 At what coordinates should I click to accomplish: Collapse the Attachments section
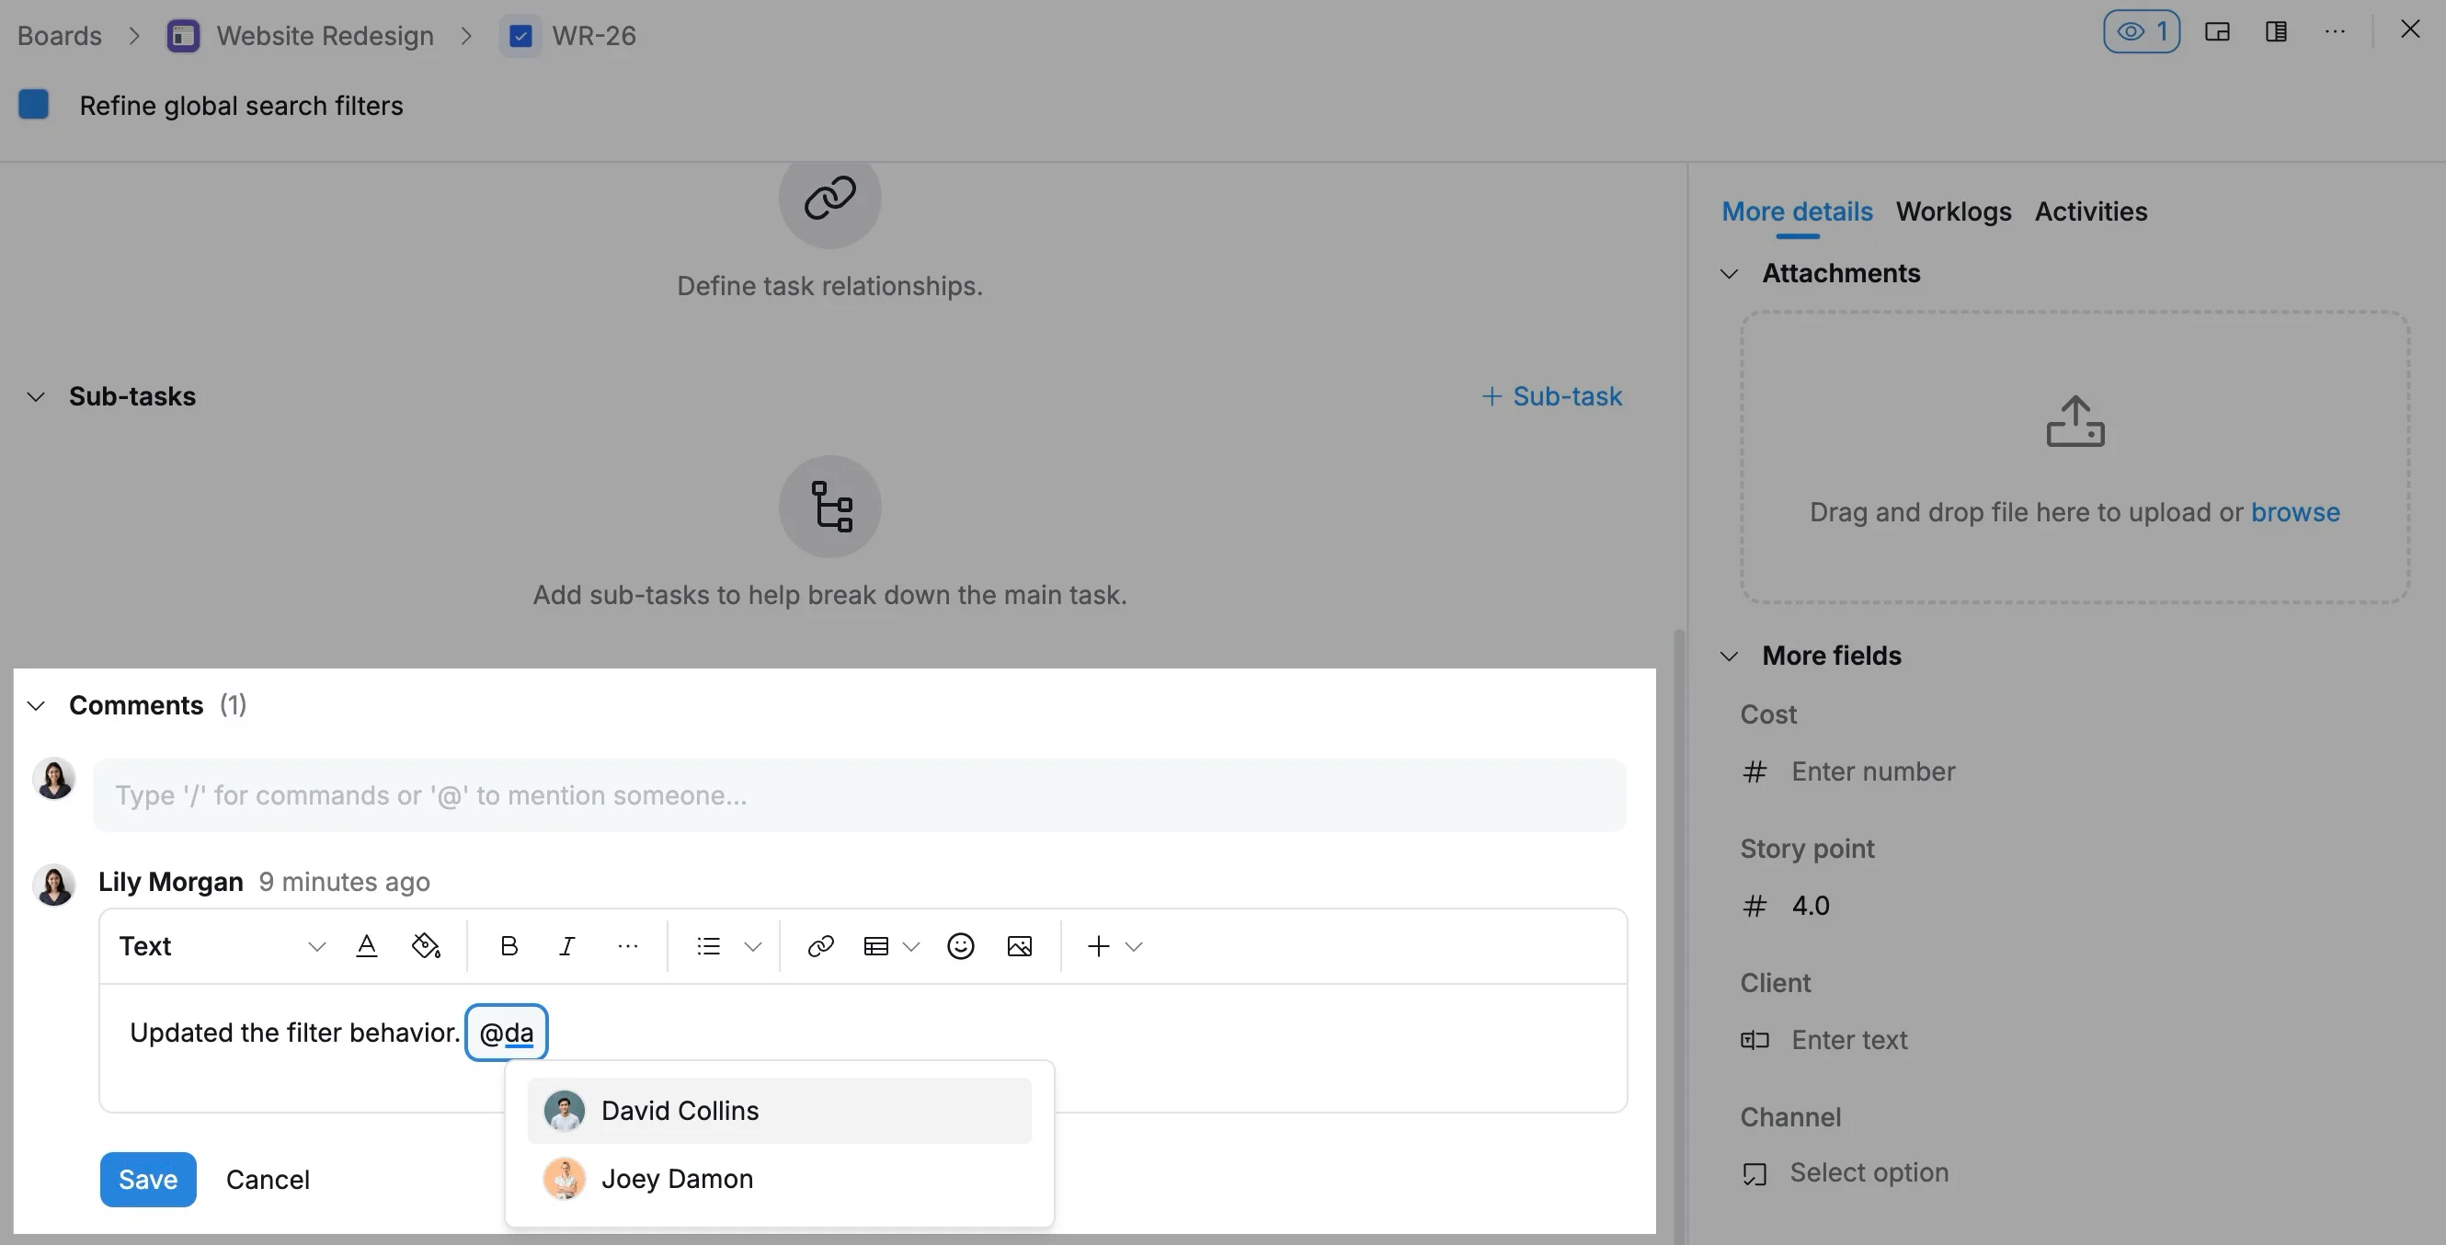pos(1729,273)
